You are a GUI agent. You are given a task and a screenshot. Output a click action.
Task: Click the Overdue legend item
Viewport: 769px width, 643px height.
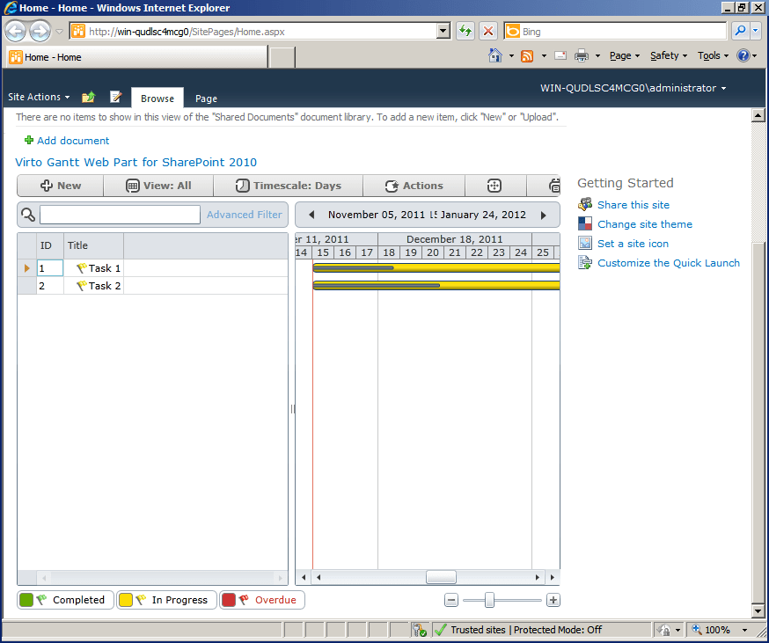pyautogui.click(x=262, y=600)
